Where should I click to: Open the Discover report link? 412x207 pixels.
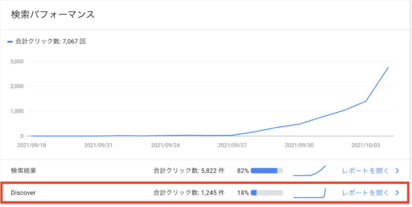(x=365, y=193)
